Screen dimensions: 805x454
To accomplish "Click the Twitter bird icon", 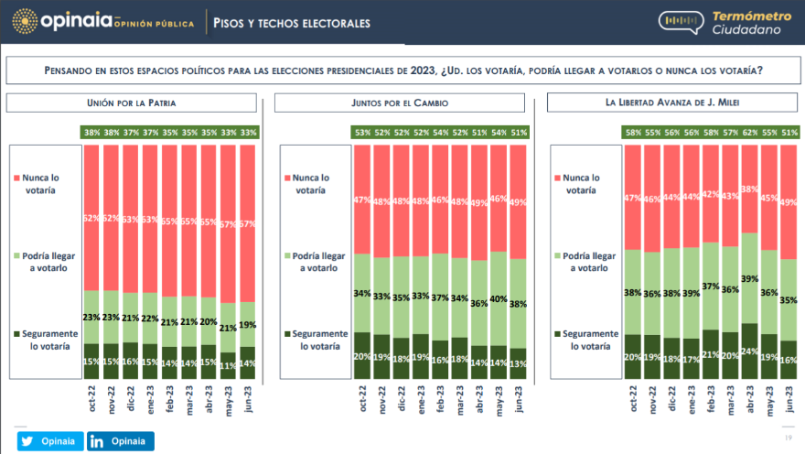I will 26,441.
